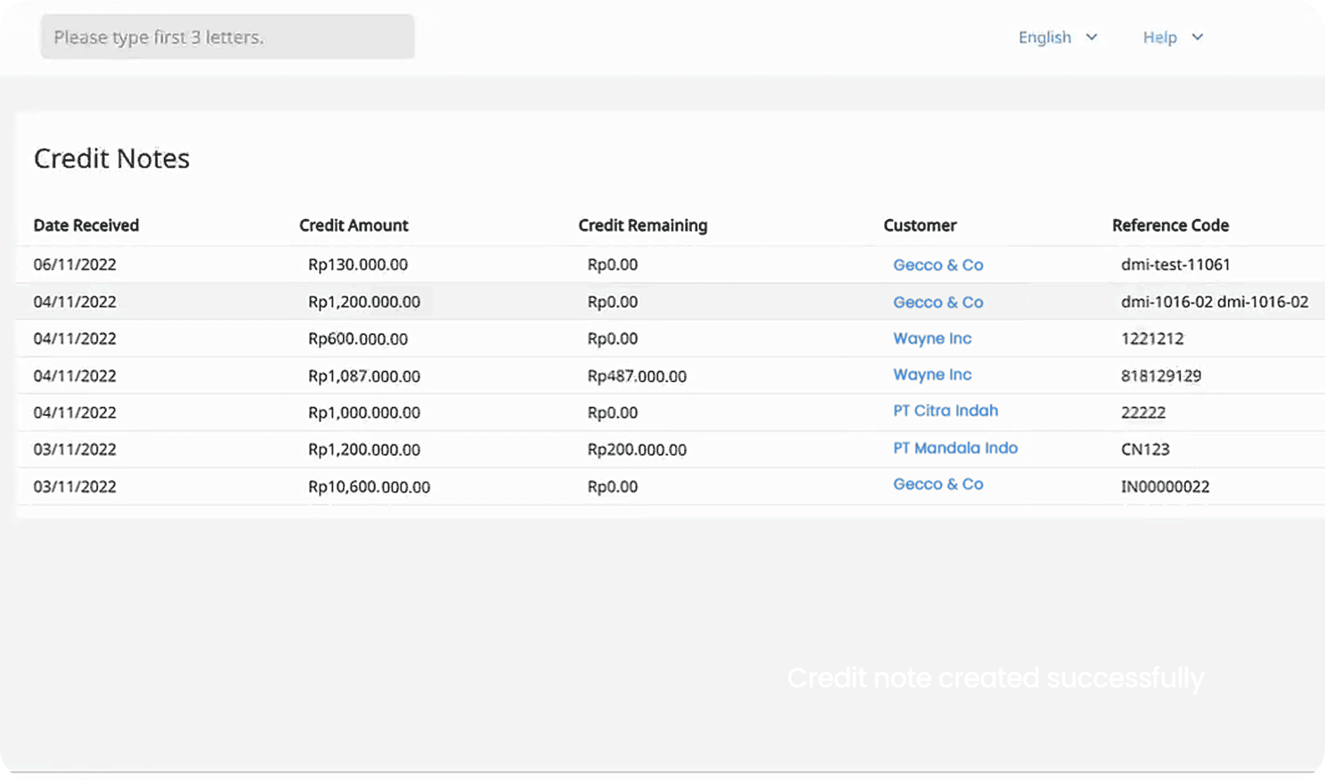Open Gecco & Co link in the IN00000022 row
The width and height of the screenshot is (1325, 780).
pos(938,484)
